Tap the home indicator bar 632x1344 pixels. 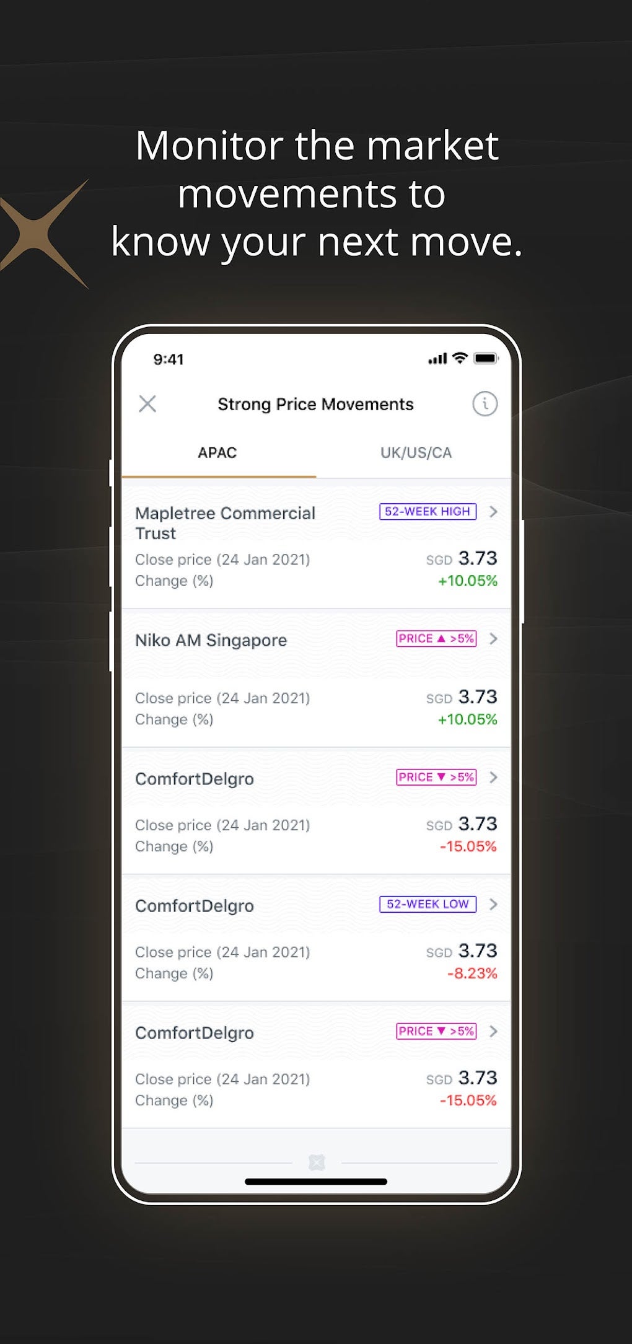pos(316,1182)
